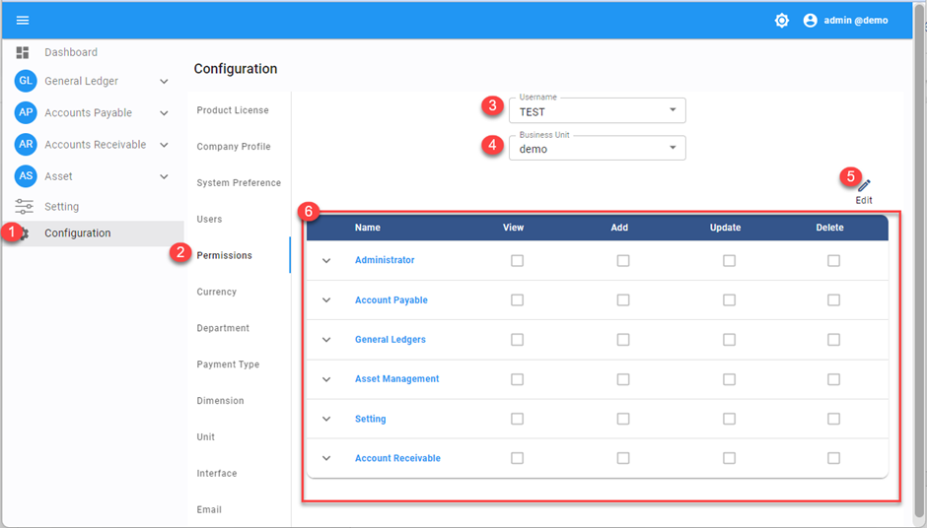The image size is (927, 528).
Task: Expand the Asset Management permission row
Action: pyautogui.click(x=326, y=379)
